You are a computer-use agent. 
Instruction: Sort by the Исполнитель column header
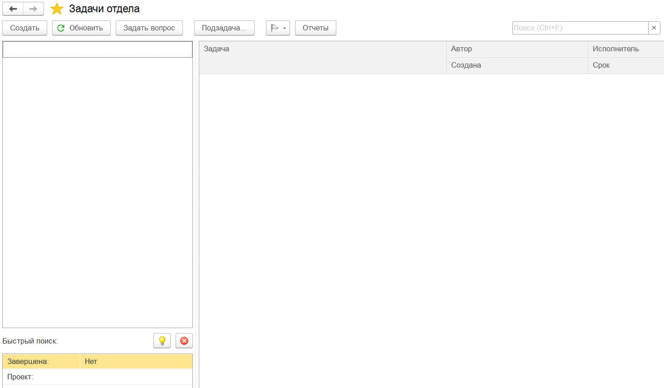(x=626, y=49)
